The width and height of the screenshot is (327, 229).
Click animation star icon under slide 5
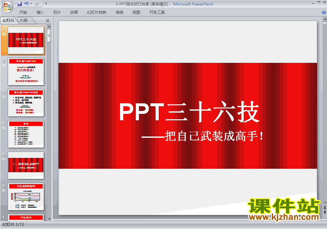(4, 159)
